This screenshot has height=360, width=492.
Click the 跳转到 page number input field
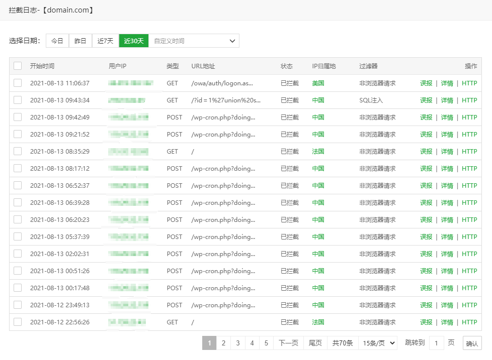tap(436, 343)
